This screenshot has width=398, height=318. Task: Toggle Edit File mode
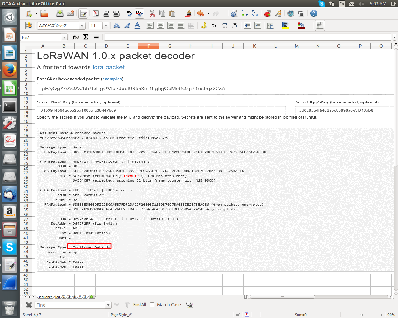tap(83, 13)
